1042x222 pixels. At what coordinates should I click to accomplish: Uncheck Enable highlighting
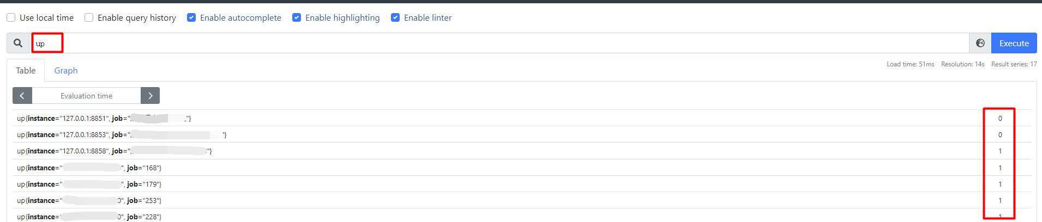[297, 17]
